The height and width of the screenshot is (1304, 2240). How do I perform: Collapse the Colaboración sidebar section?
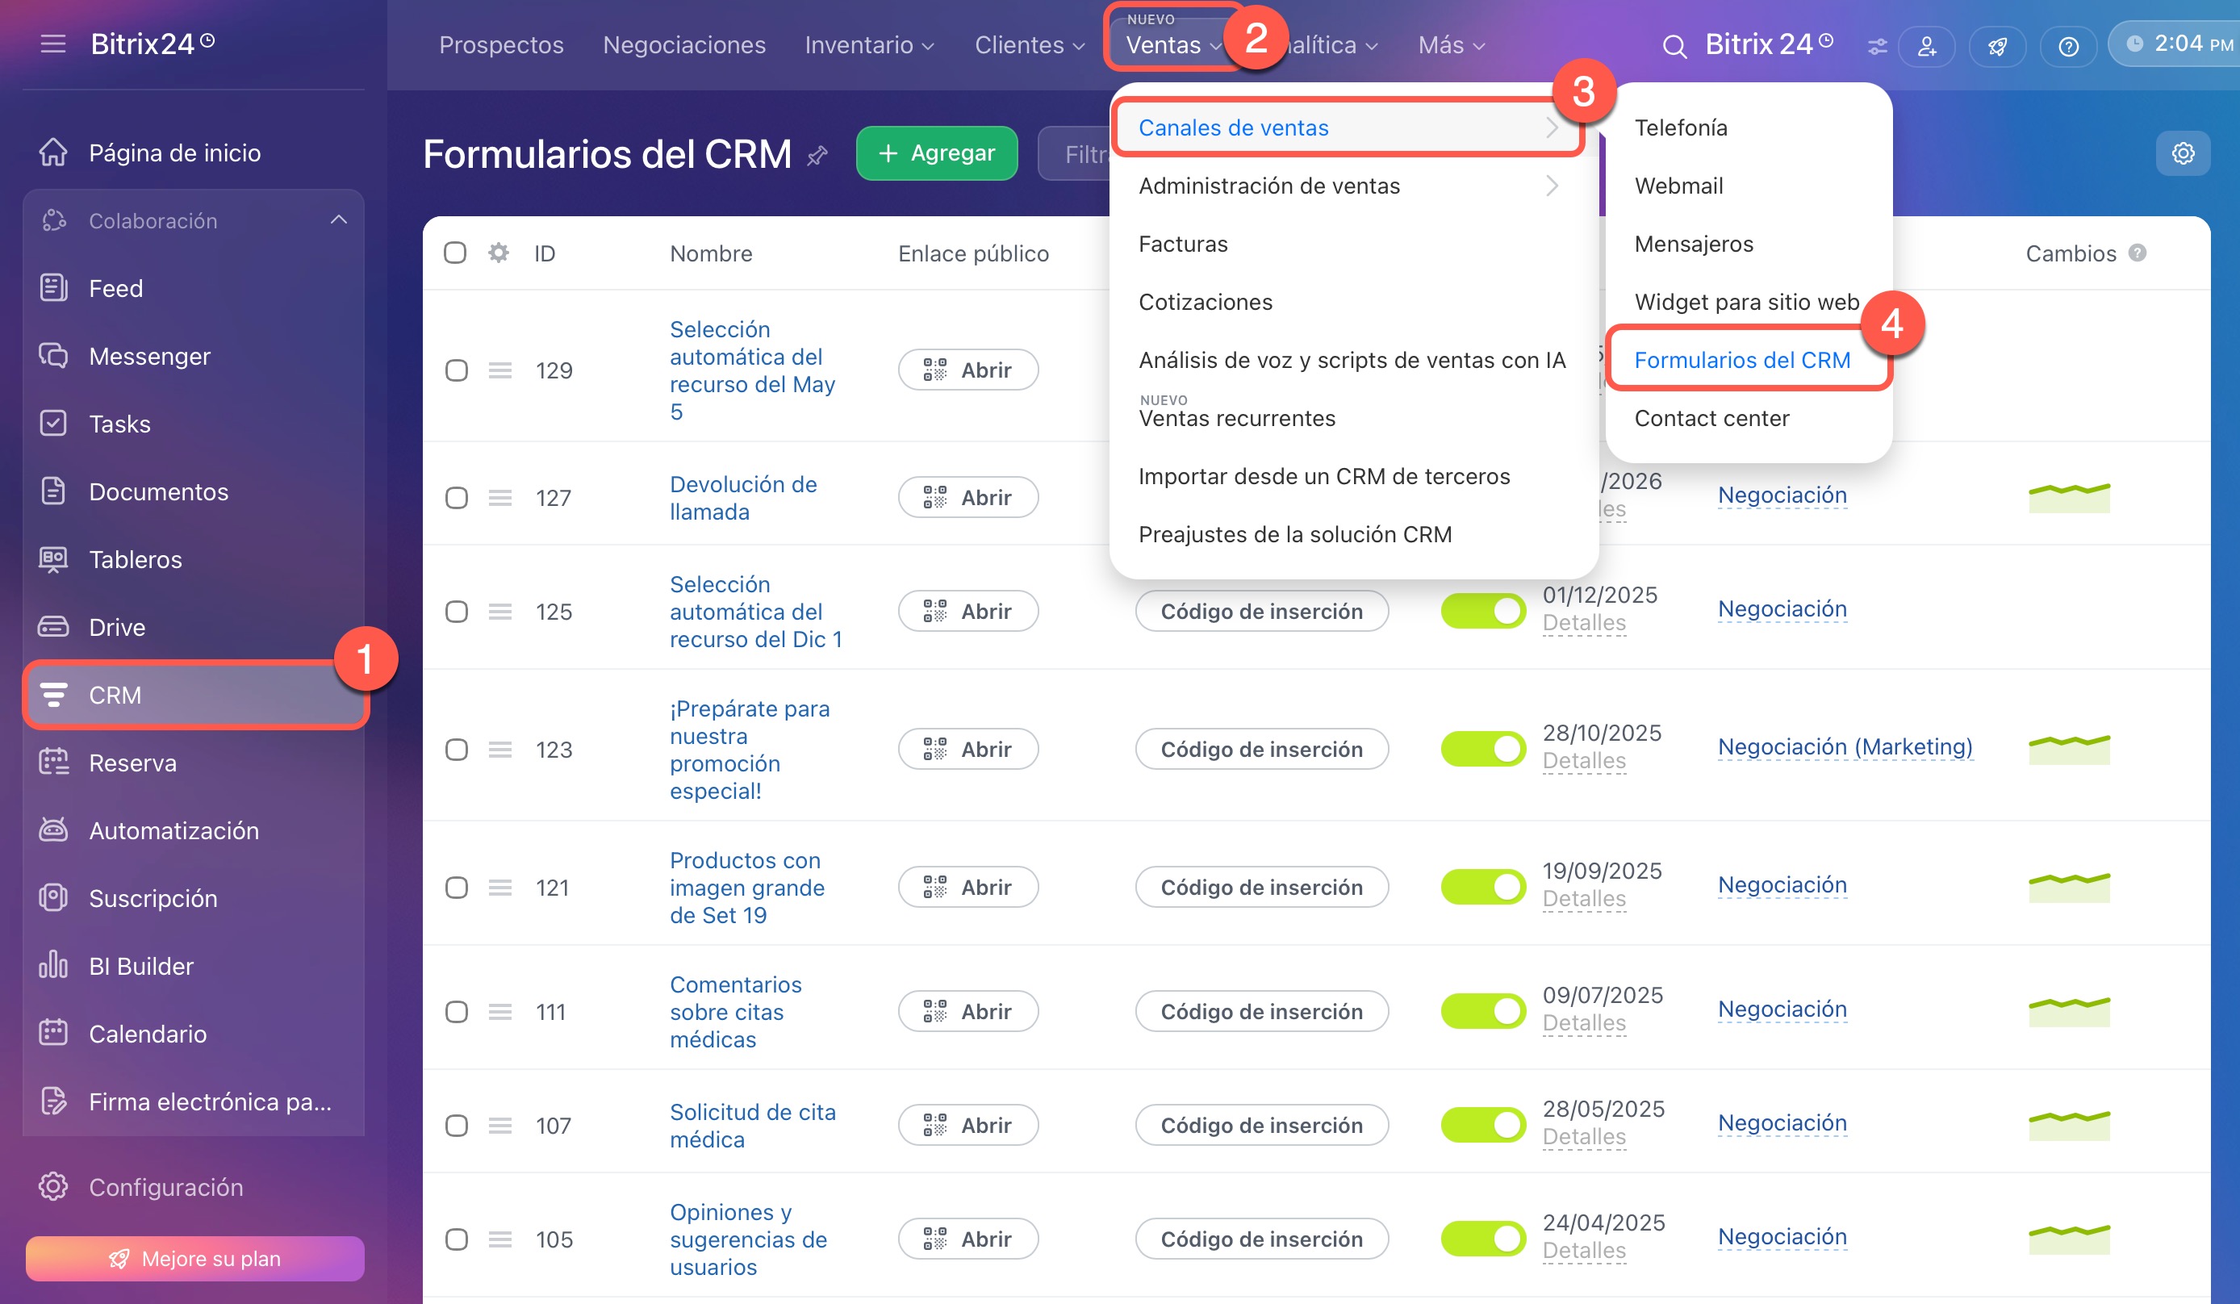coord(339,220)
